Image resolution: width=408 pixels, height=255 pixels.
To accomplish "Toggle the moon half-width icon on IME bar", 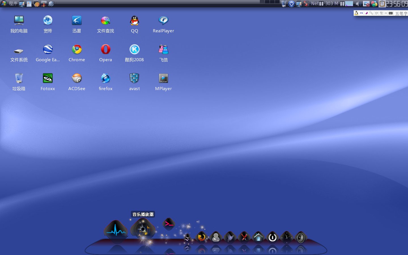I will point(367,13).
